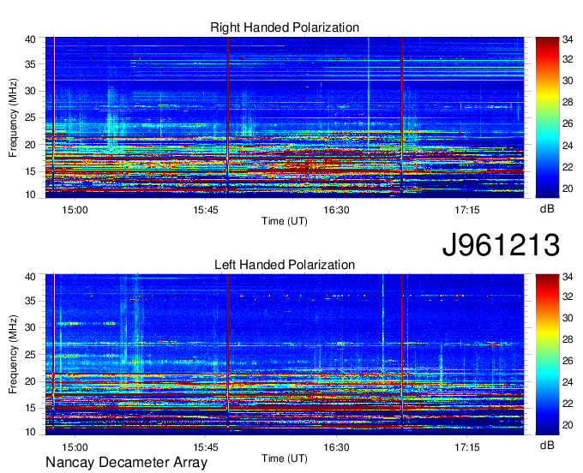Screen dimensions: 583x473
Task: Click the 25 MHz tick of right-handed plot
Action: point(31,117)
